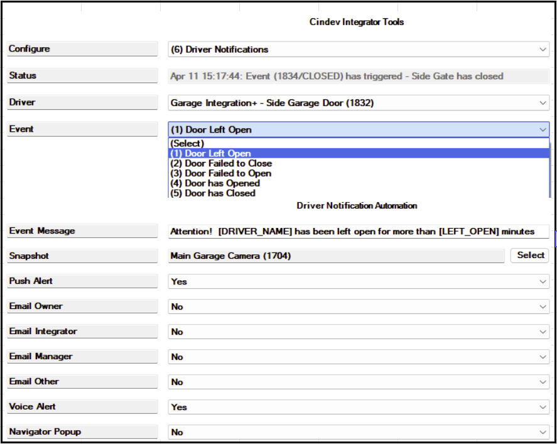This screenshot has height=444, width=557.
Task: Click Select button beside Snapshot camera
Action: point(529,256)
